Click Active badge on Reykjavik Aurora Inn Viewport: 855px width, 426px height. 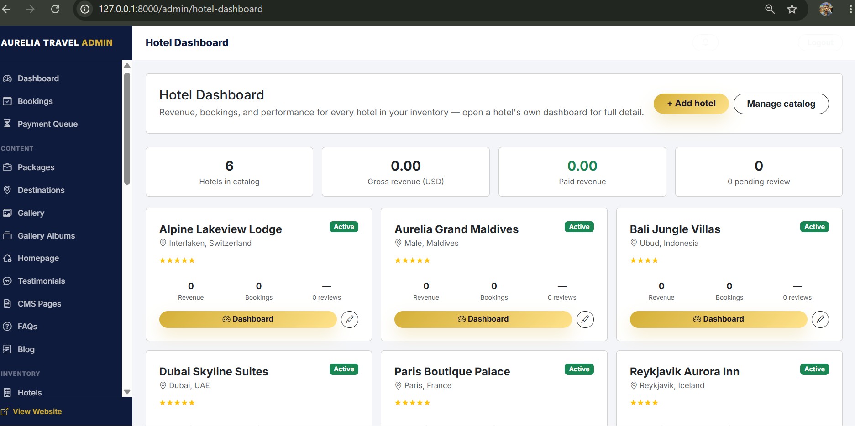coord(814,369)
